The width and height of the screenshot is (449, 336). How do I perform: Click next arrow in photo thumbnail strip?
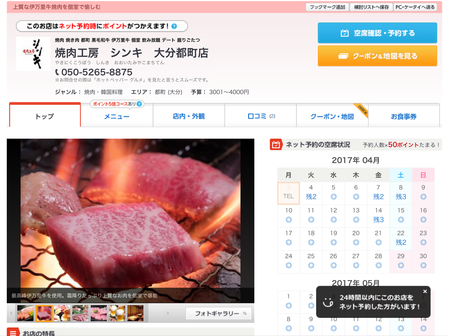coord(168,313)
